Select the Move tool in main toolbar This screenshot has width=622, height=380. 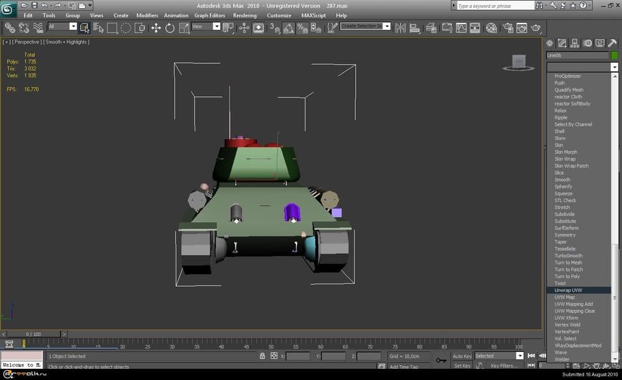(x=155, y=28)
